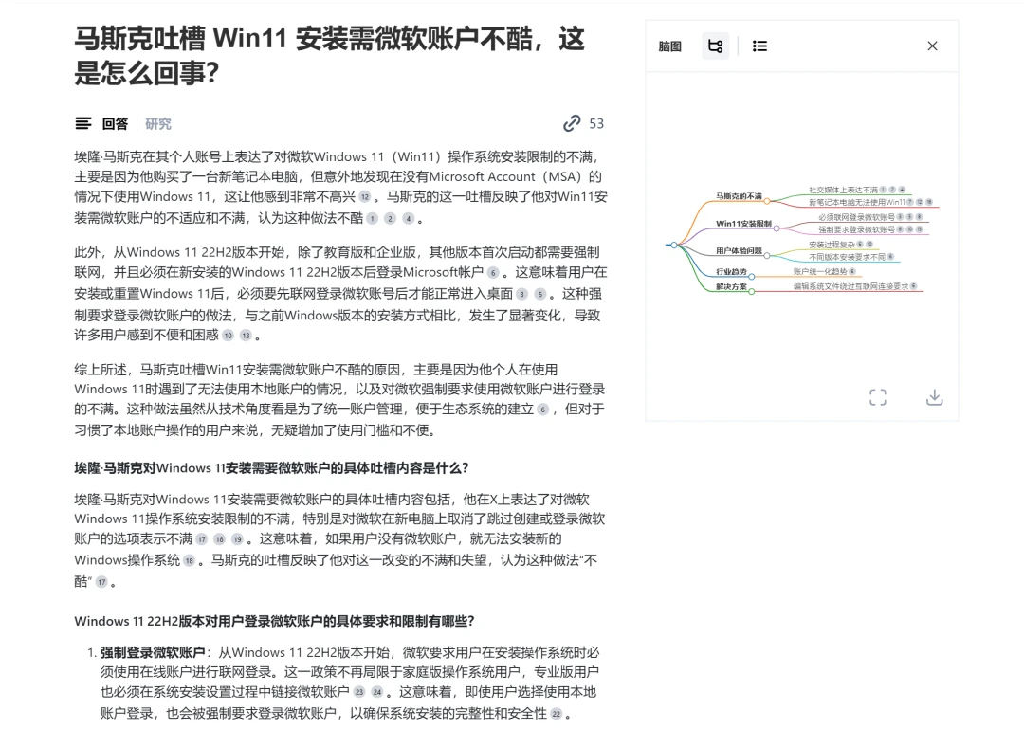Open citation 3 after 正常进入桌面
The width and height of the screenshot is (1024, 729).
[521, 294]
